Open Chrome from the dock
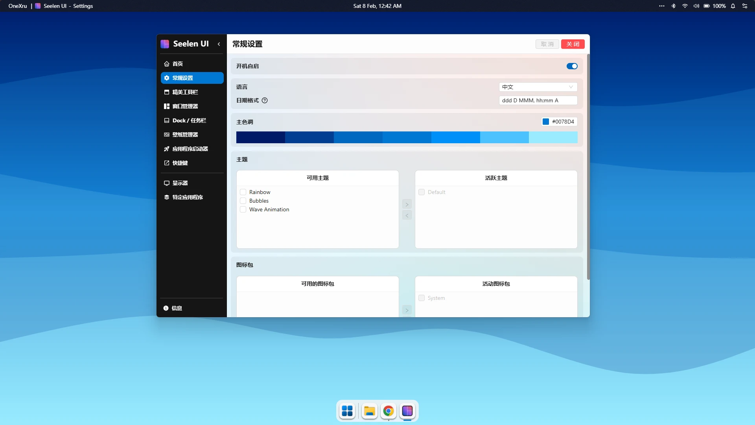Viewport: 755px width, 425px height. click(x=388, y=411)
